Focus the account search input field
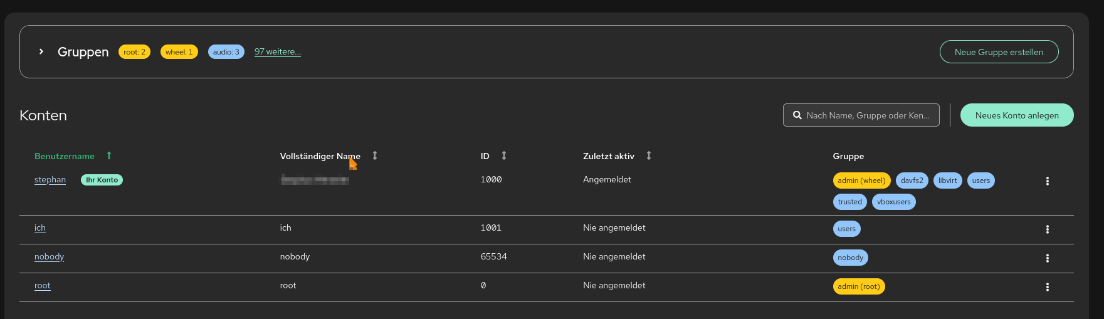 868,115
